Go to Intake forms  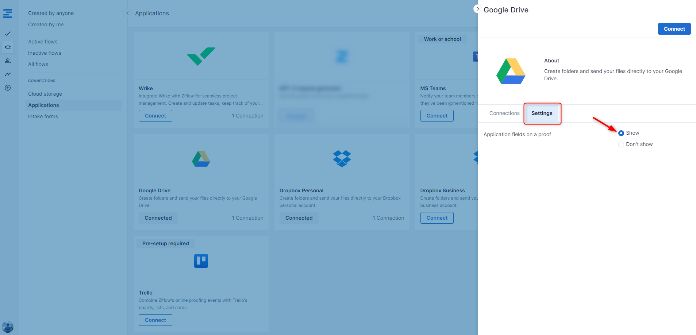coord(43,116)
